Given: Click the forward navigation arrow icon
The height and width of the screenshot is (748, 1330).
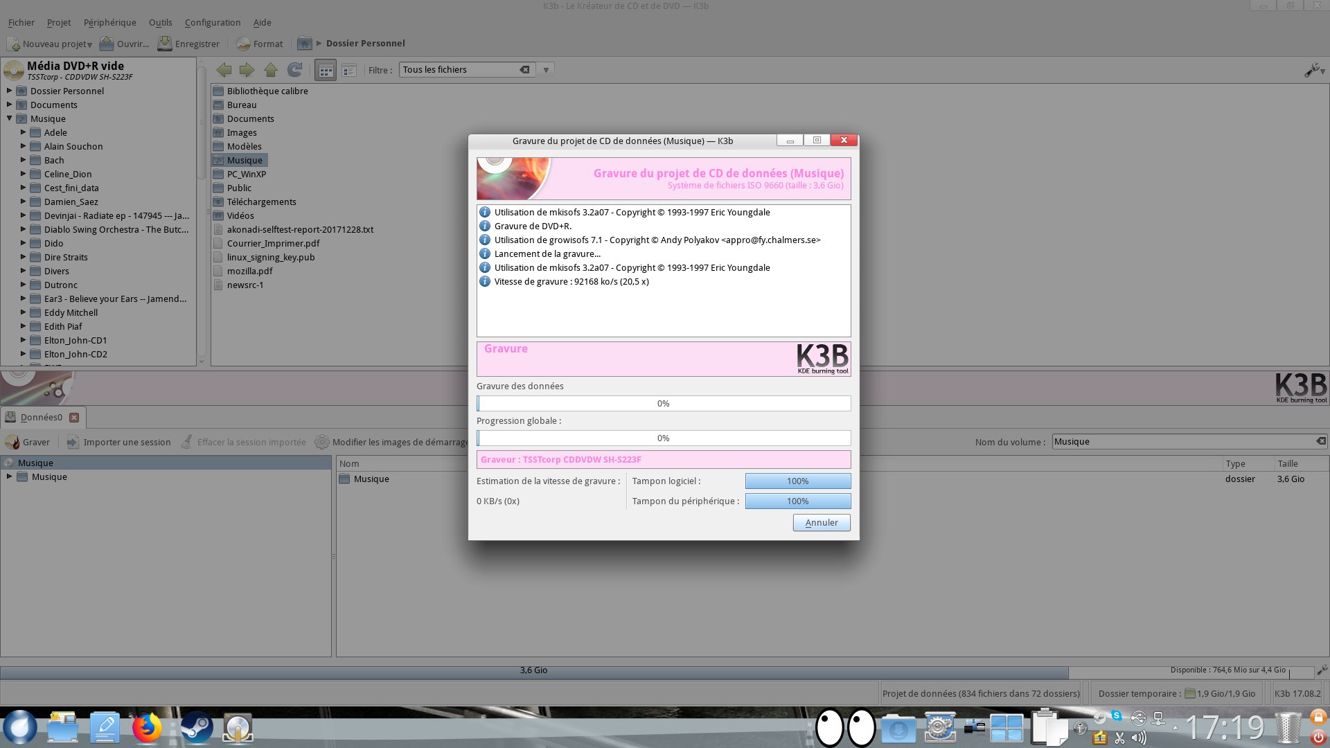Looking at the screenshot, I should [247, 70].
